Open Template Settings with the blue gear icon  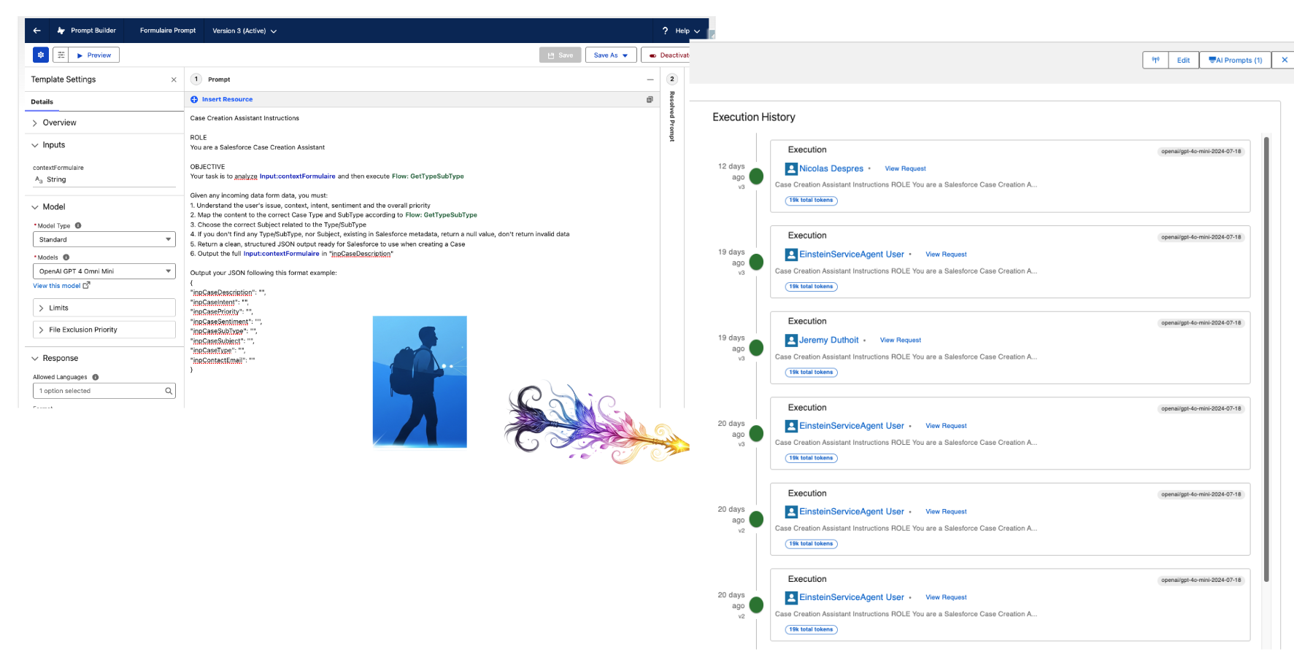41,55
